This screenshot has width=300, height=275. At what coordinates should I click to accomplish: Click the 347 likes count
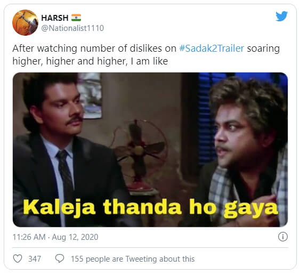coord(35,258)
